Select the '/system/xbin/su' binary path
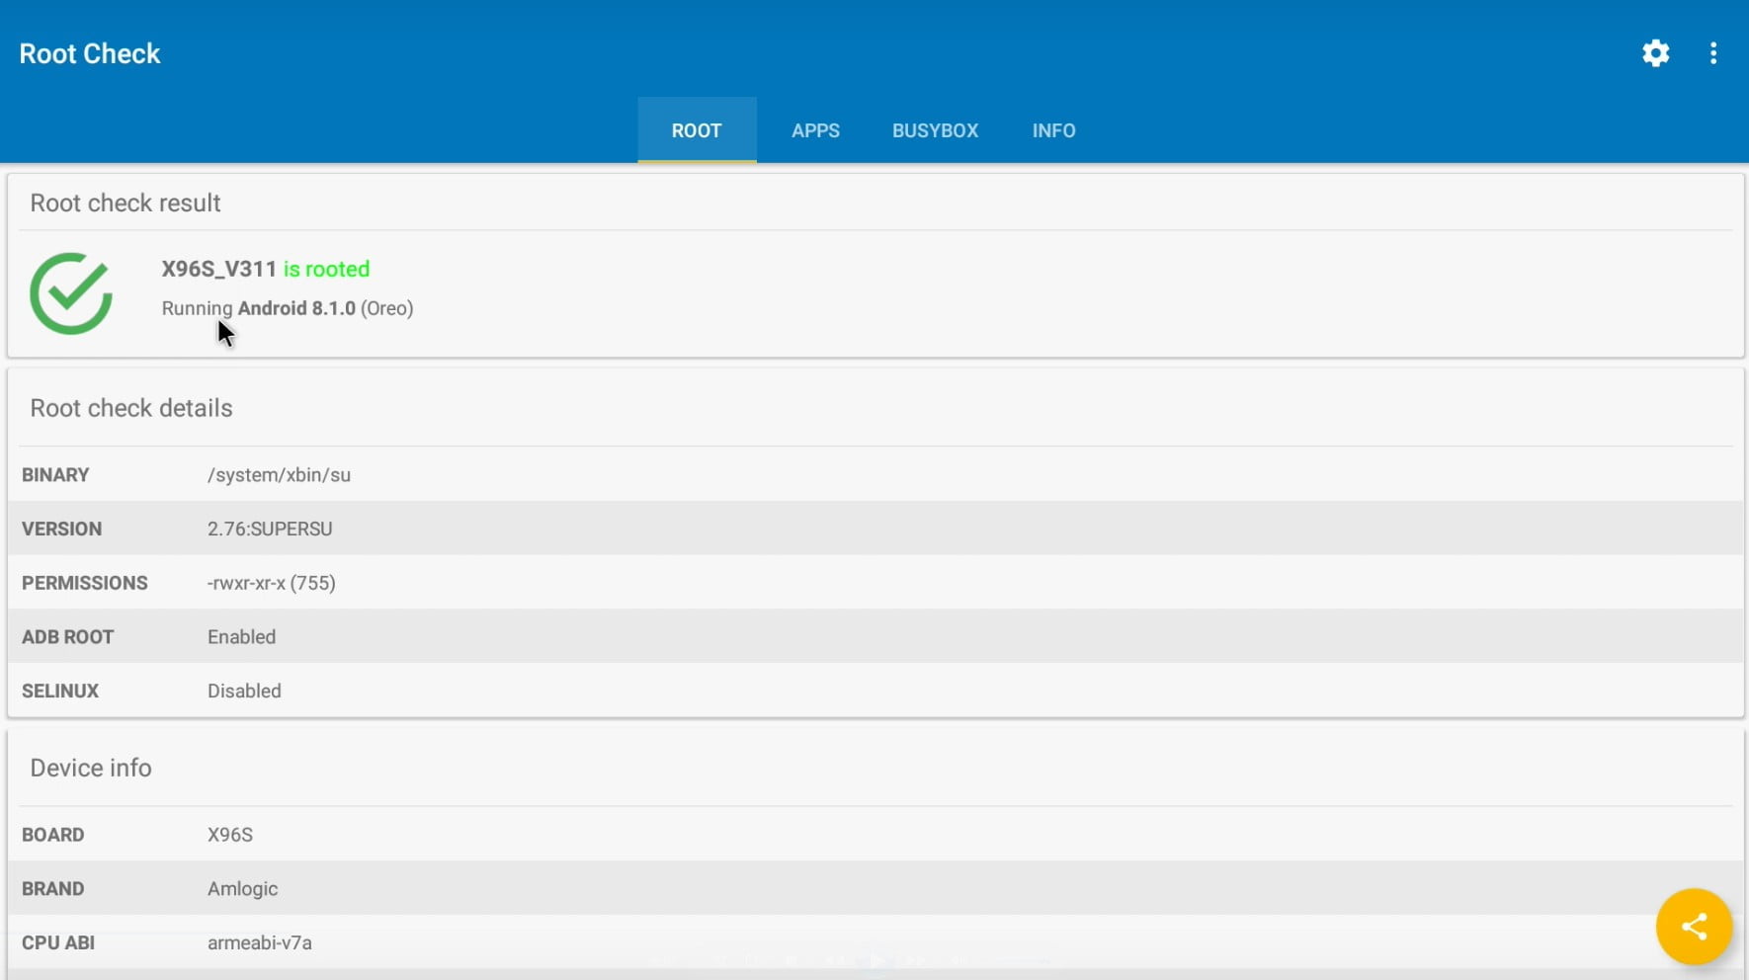 (279, 475)
